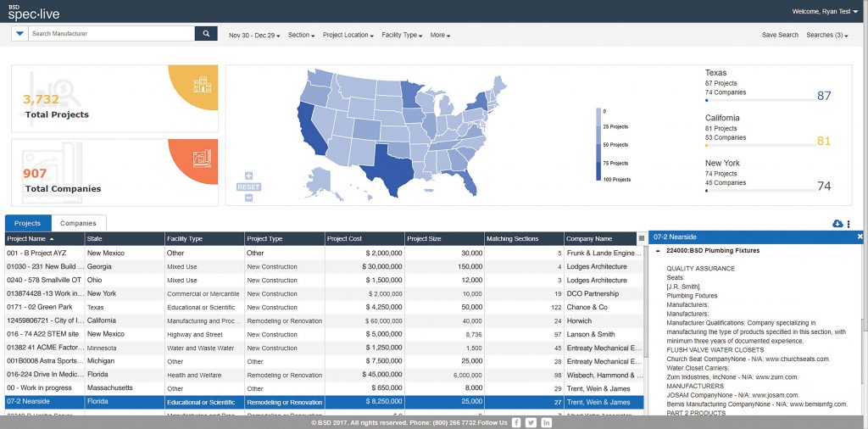Click the 3,732 Total Projects card
868x429 pixels.
tap(114, 98)
